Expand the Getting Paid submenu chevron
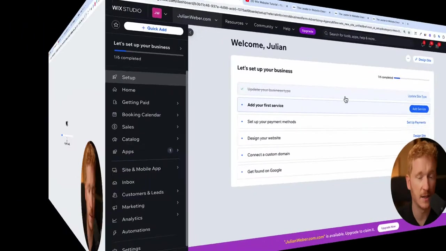The height and width of the screenshot is (251, 446). pyautogui.click(x=177, y=103)
